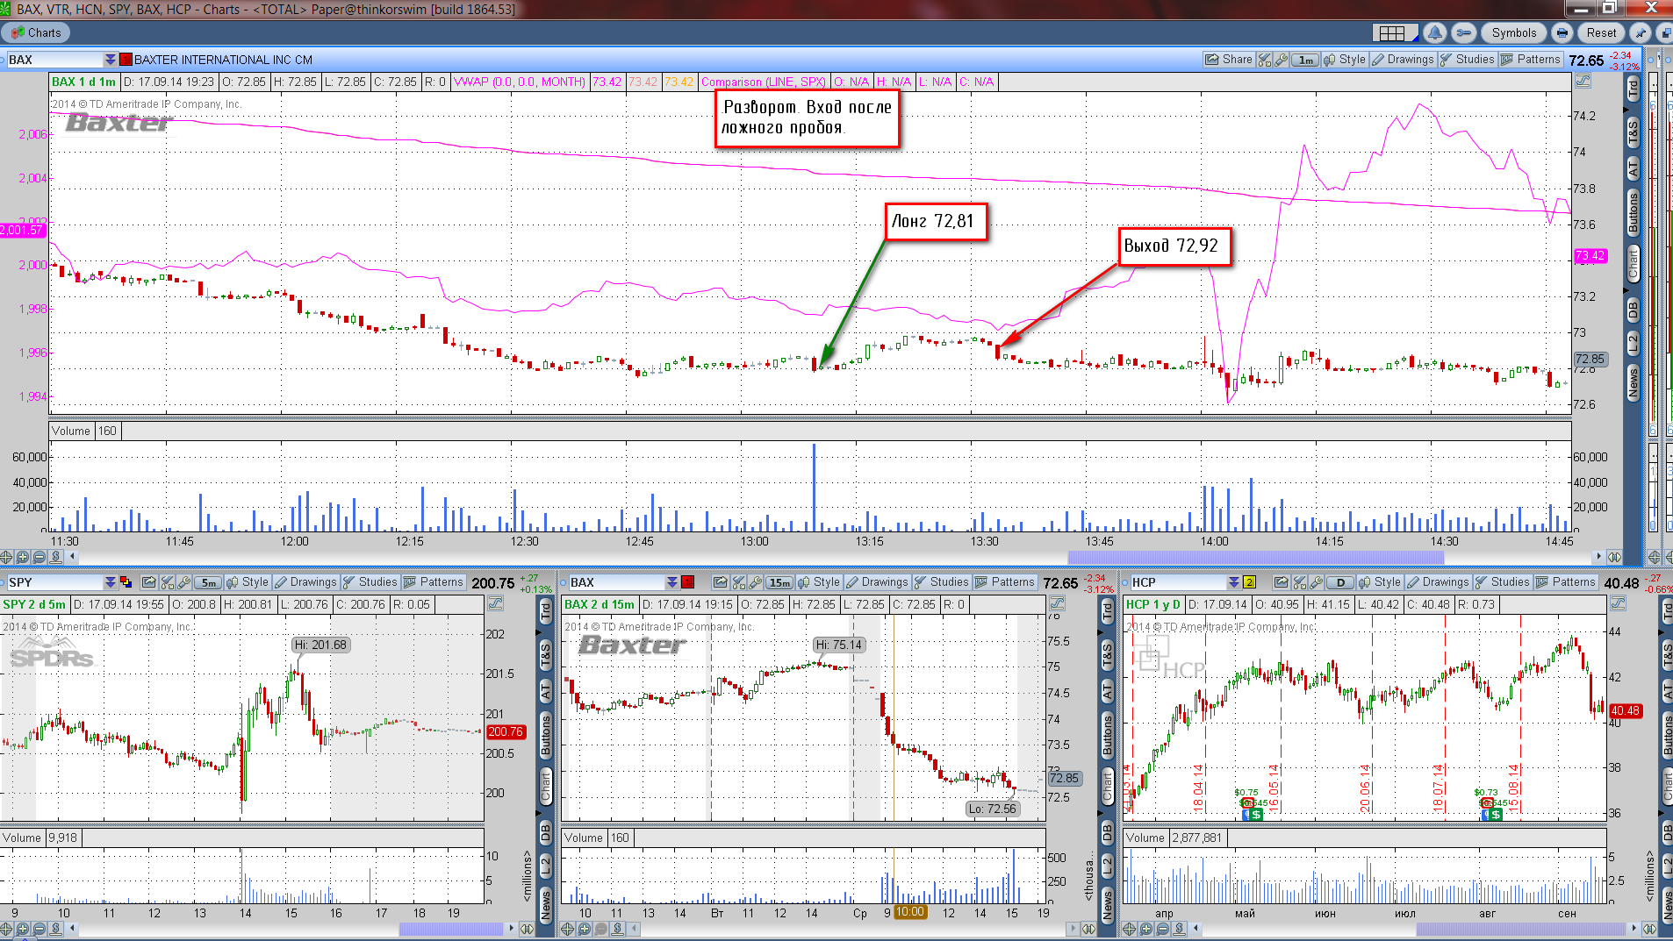Click the zoom in icon under SPY chart
The image size is (1673, 941).
[23, 929]
